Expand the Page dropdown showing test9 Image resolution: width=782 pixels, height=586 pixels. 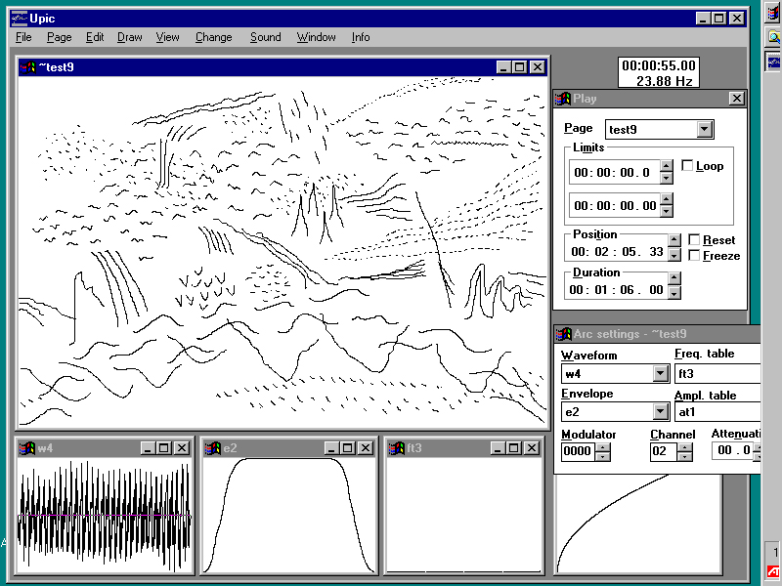[704, 130]
